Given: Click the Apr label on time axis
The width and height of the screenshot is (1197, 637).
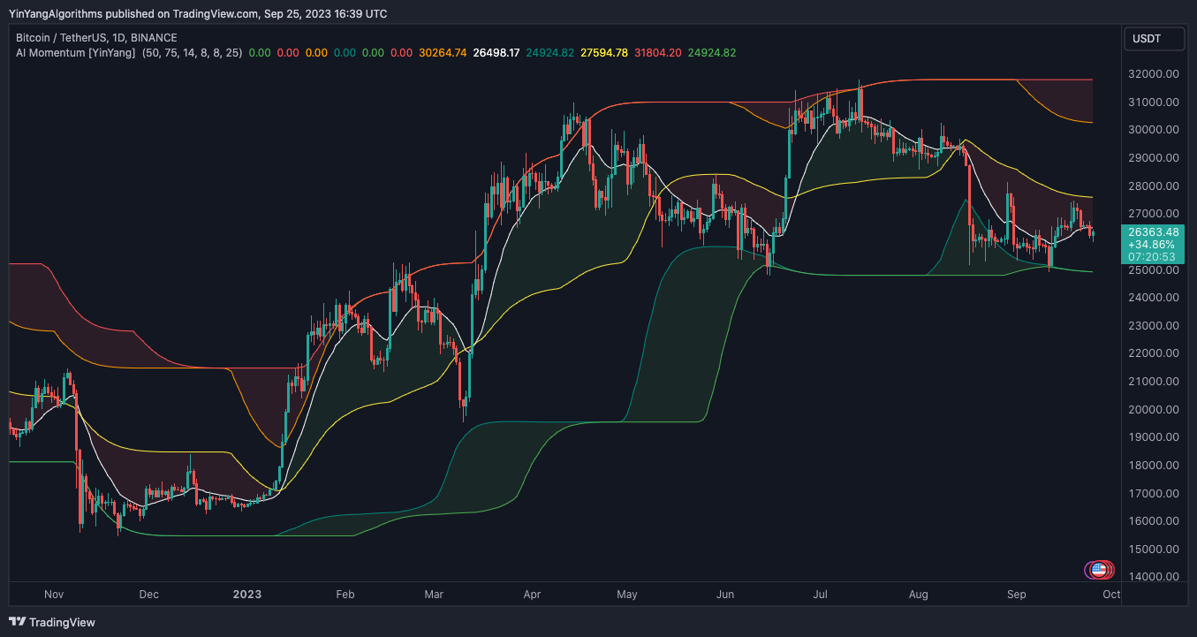Looking at the screenshot, I should (x=532, y=595).
